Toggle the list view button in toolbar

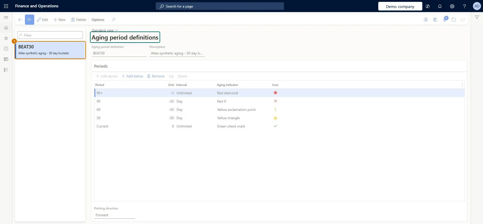point(30,20)
